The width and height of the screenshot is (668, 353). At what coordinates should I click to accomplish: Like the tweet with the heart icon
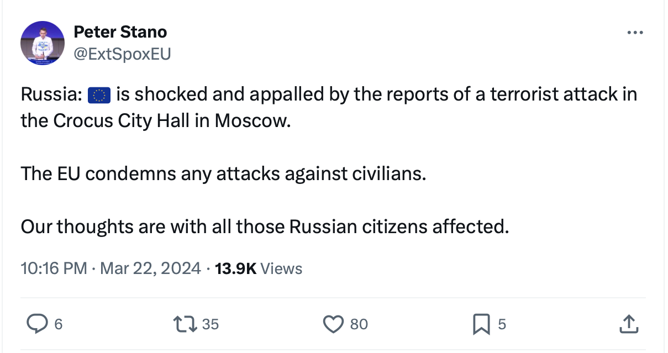pyautogui.click(x=333, y=324)
